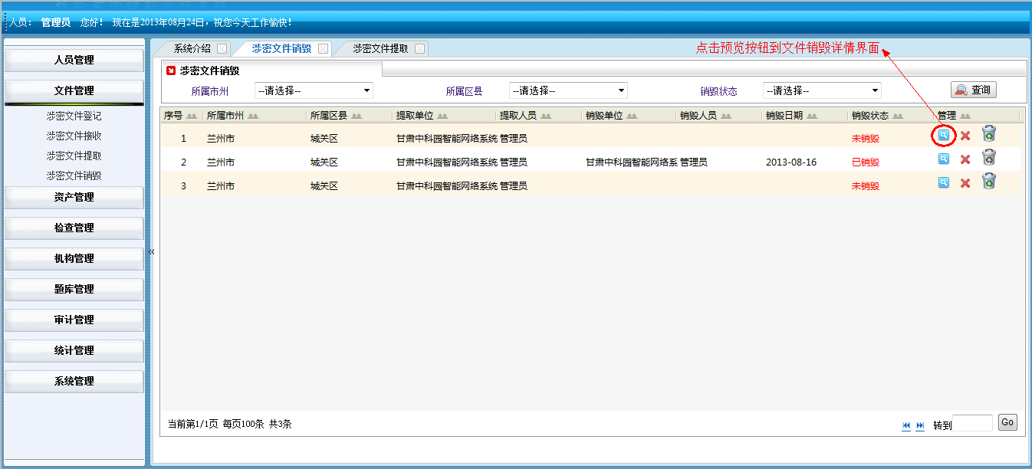Close the 涉密文件提取 tab
This screenshot has width=1032, height=469.
419,48
